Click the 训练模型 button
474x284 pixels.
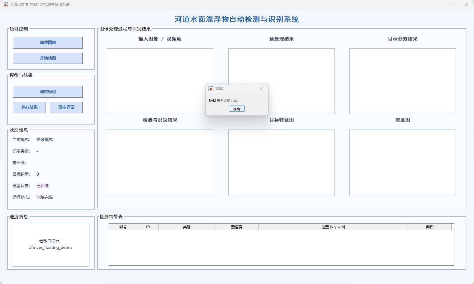[48, 92]
